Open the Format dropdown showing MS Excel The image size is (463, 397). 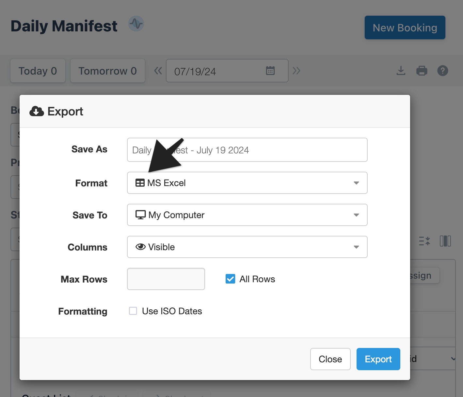point(247,183)
